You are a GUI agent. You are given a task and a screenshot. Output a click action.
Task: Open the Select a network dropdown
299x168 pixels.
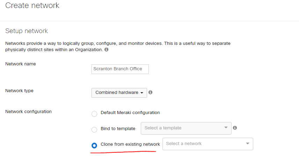coord(208,144)
